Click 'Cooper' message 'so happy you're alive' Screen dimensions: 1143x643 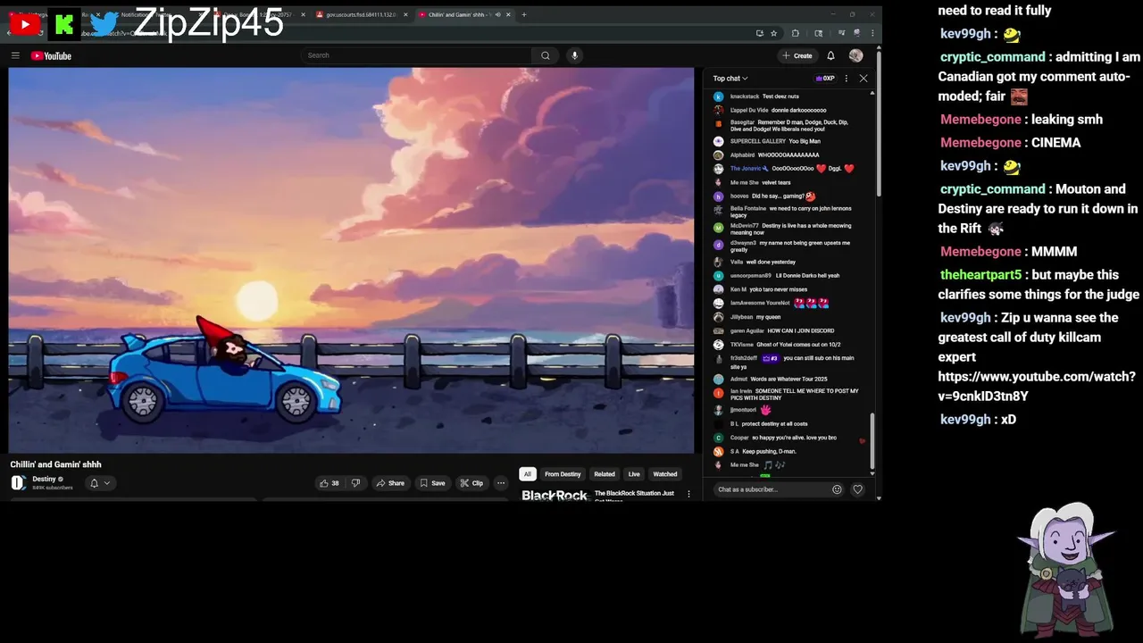coord(783,438)
